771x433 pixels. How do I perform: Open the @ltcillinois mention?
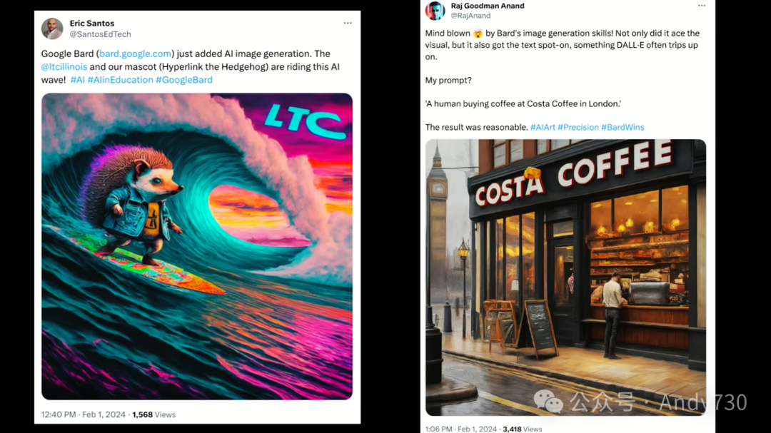point(64,67)
